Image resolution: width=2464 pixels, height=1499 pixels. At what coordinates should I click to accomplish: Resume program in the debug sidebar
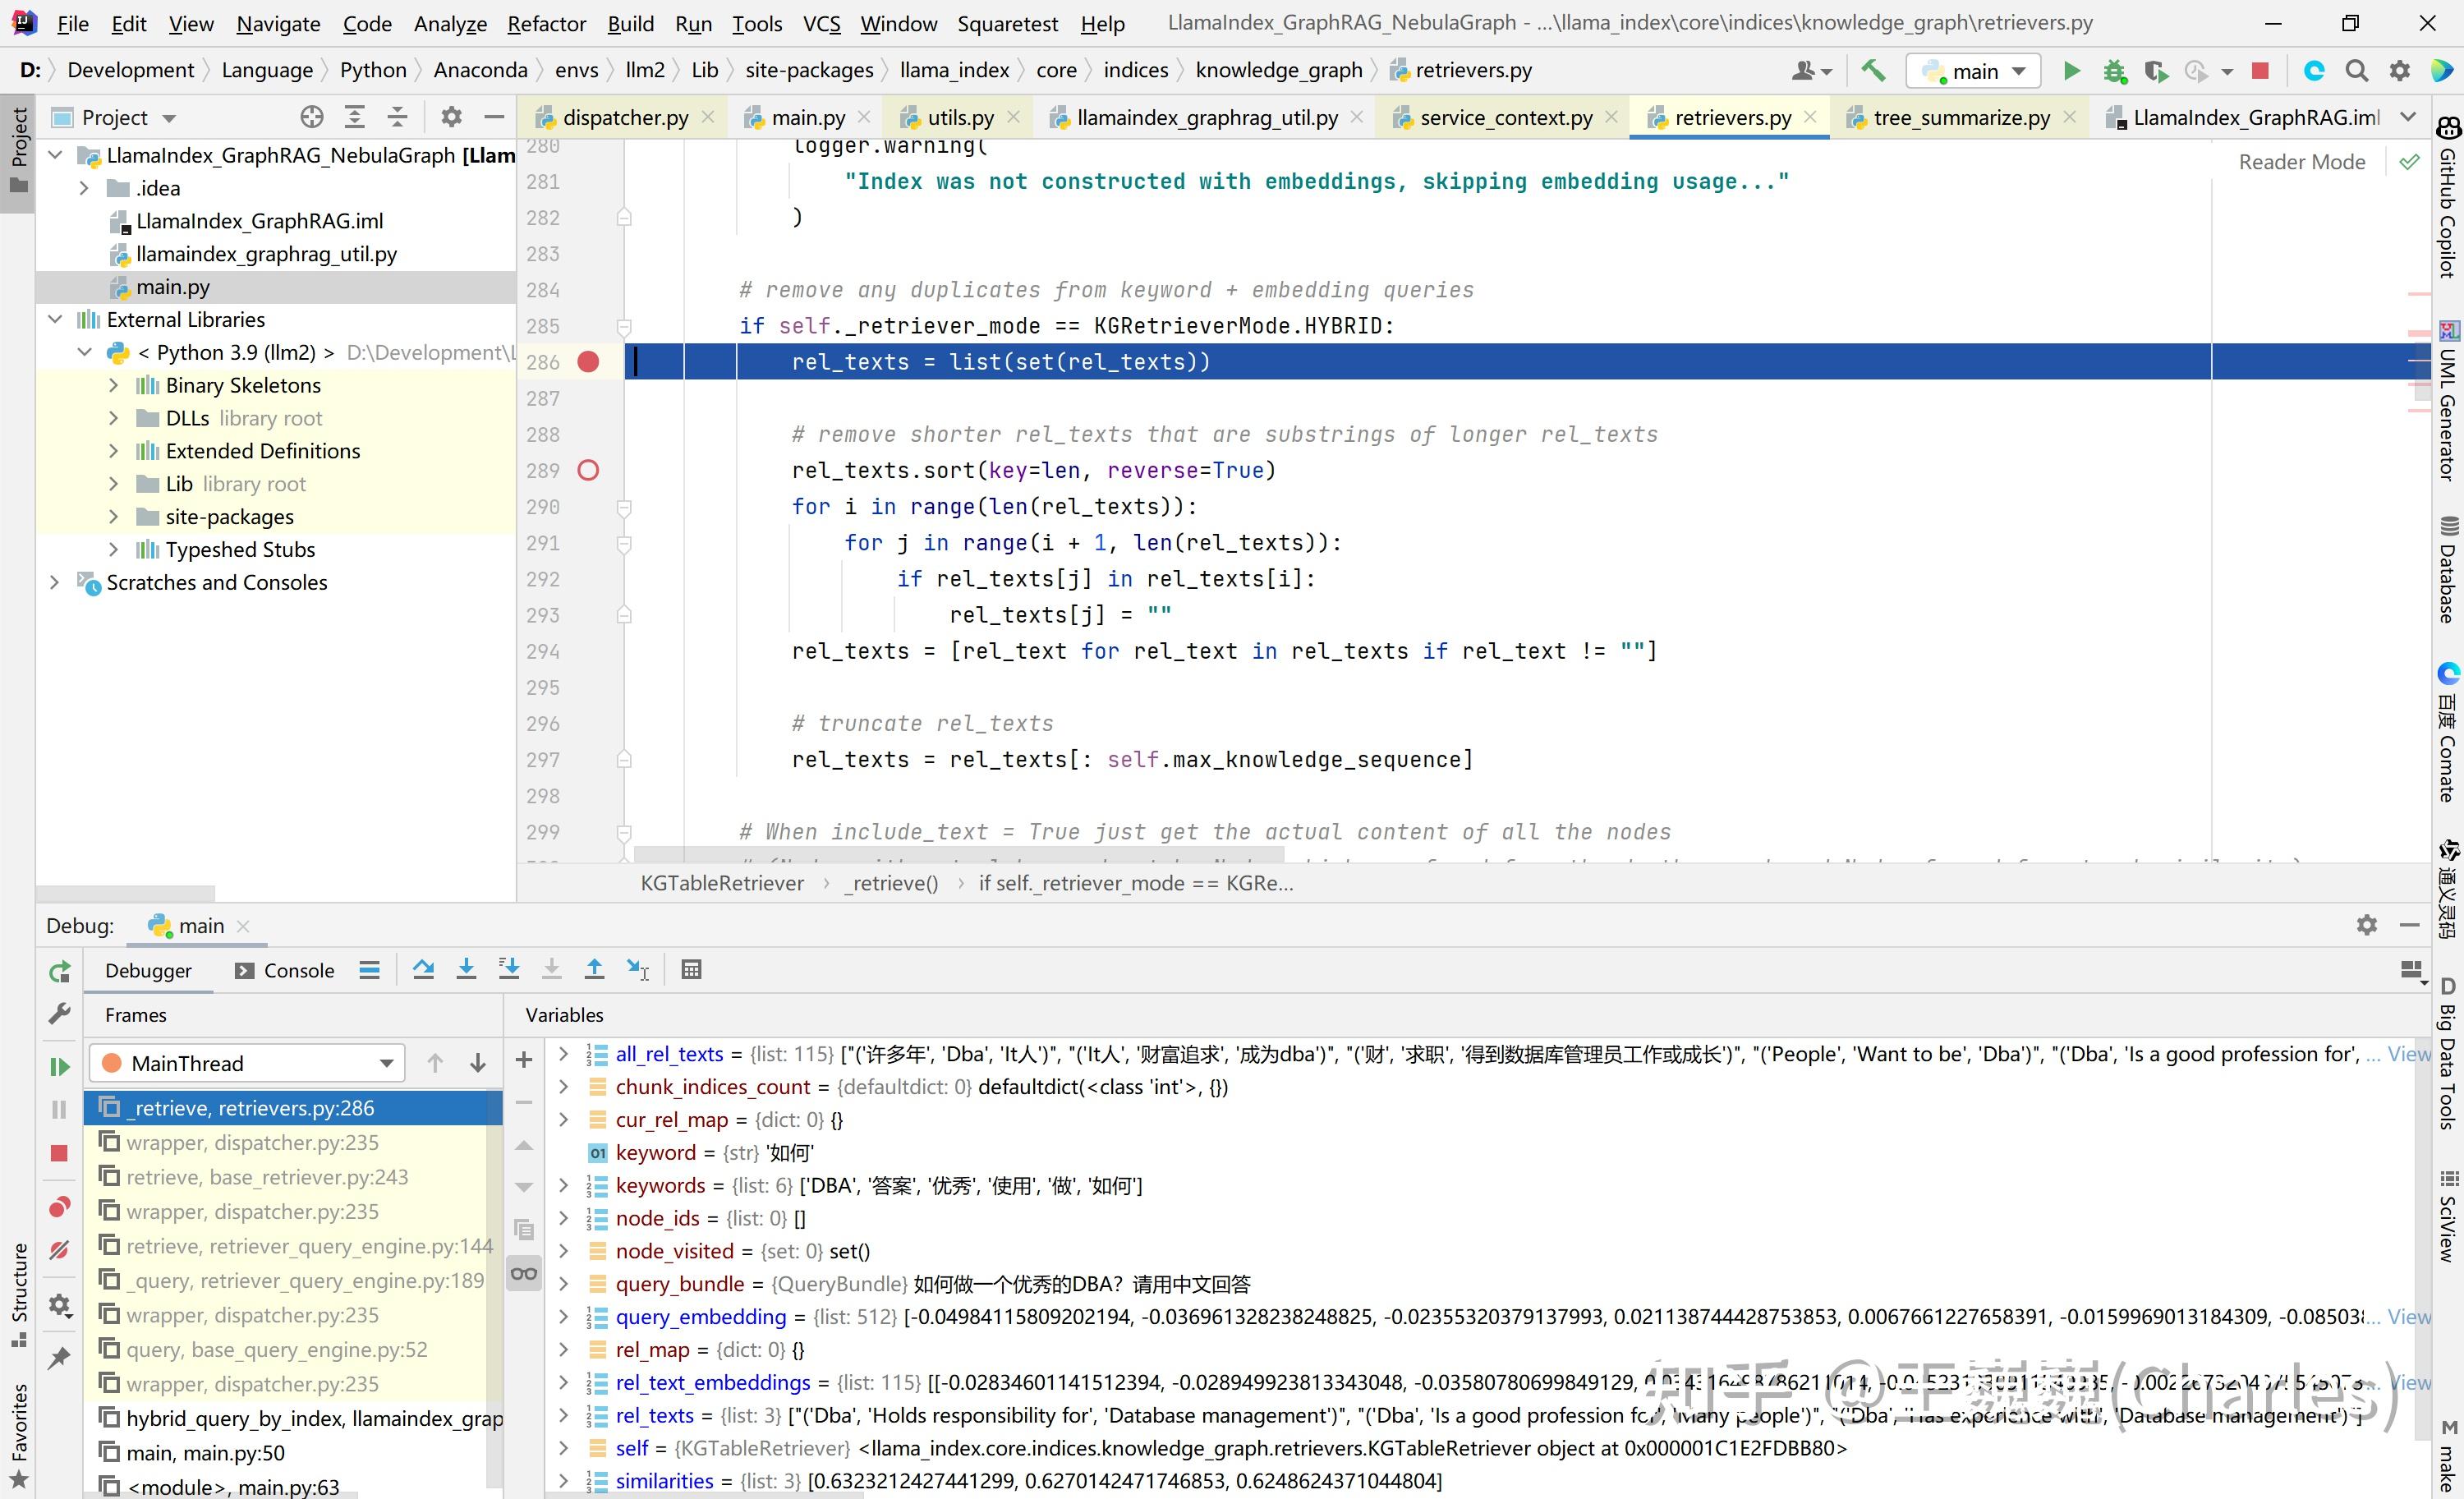(x=59, y=1066)
